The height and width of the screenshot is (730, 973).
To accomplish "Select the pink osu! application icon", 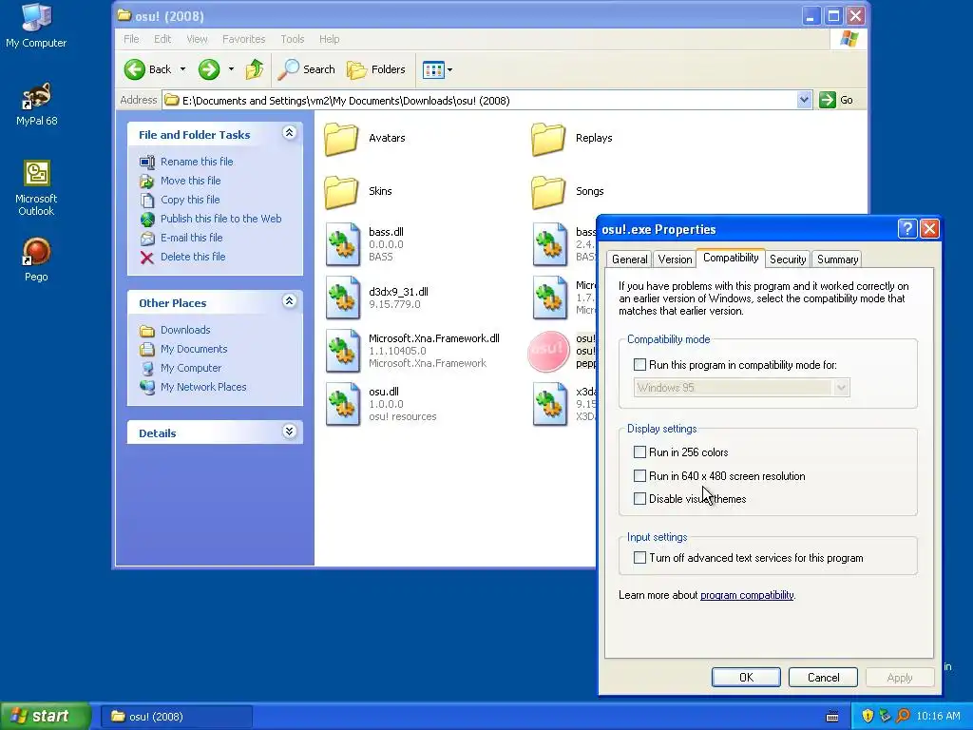I will [x=548, y=352].
